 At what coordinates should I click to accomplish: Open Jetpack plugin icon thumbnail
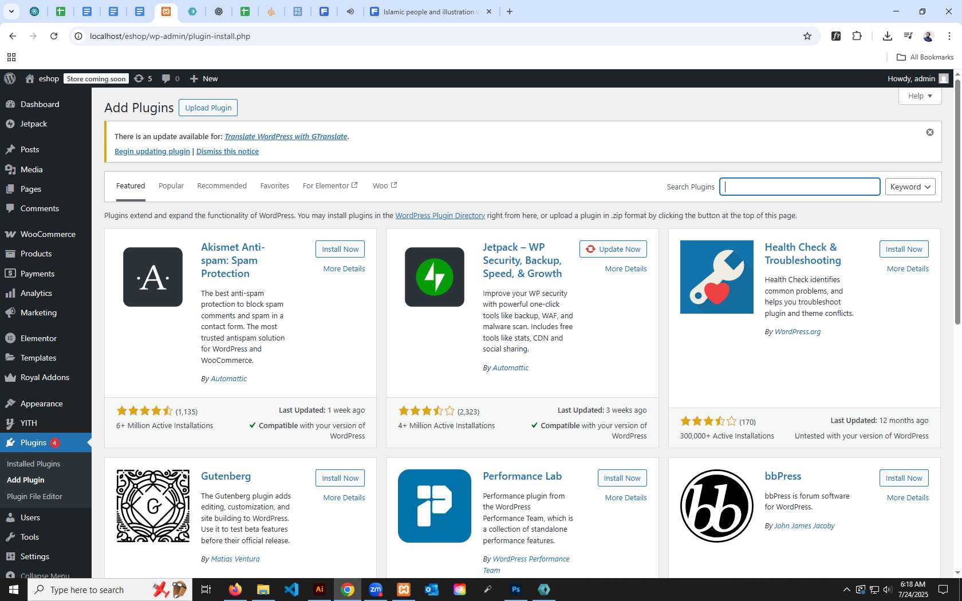click(x=435, y=277)
